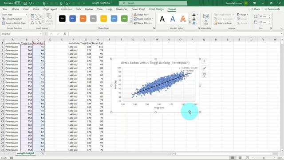Select the chart title text
The image size is (284, 160).
coord(155,63)
